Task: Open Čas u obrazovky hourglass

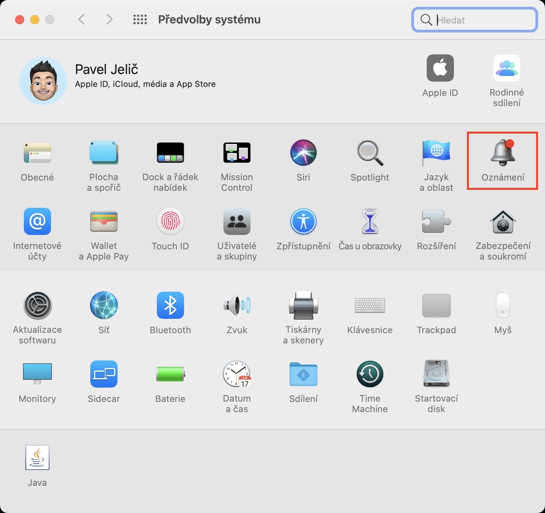Action: (x=370, y=221)
